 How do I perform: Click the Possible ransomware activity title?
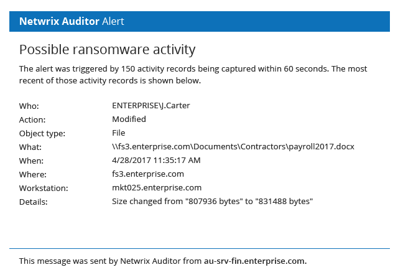(x=108, y=49)
